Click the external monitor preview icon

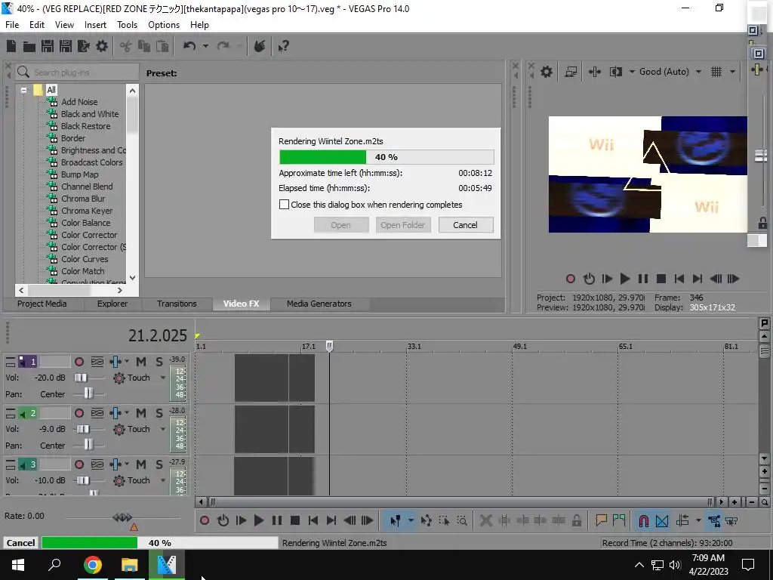[x=571, y=72]
